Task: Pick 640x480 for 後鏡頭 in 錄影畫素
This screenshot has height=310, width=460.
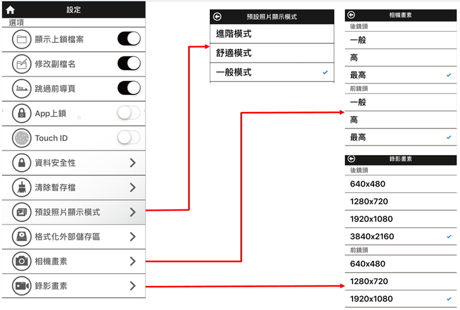Action: (401, 184)
